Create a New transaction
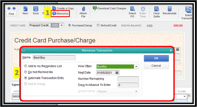 click(x=25, y=11)
